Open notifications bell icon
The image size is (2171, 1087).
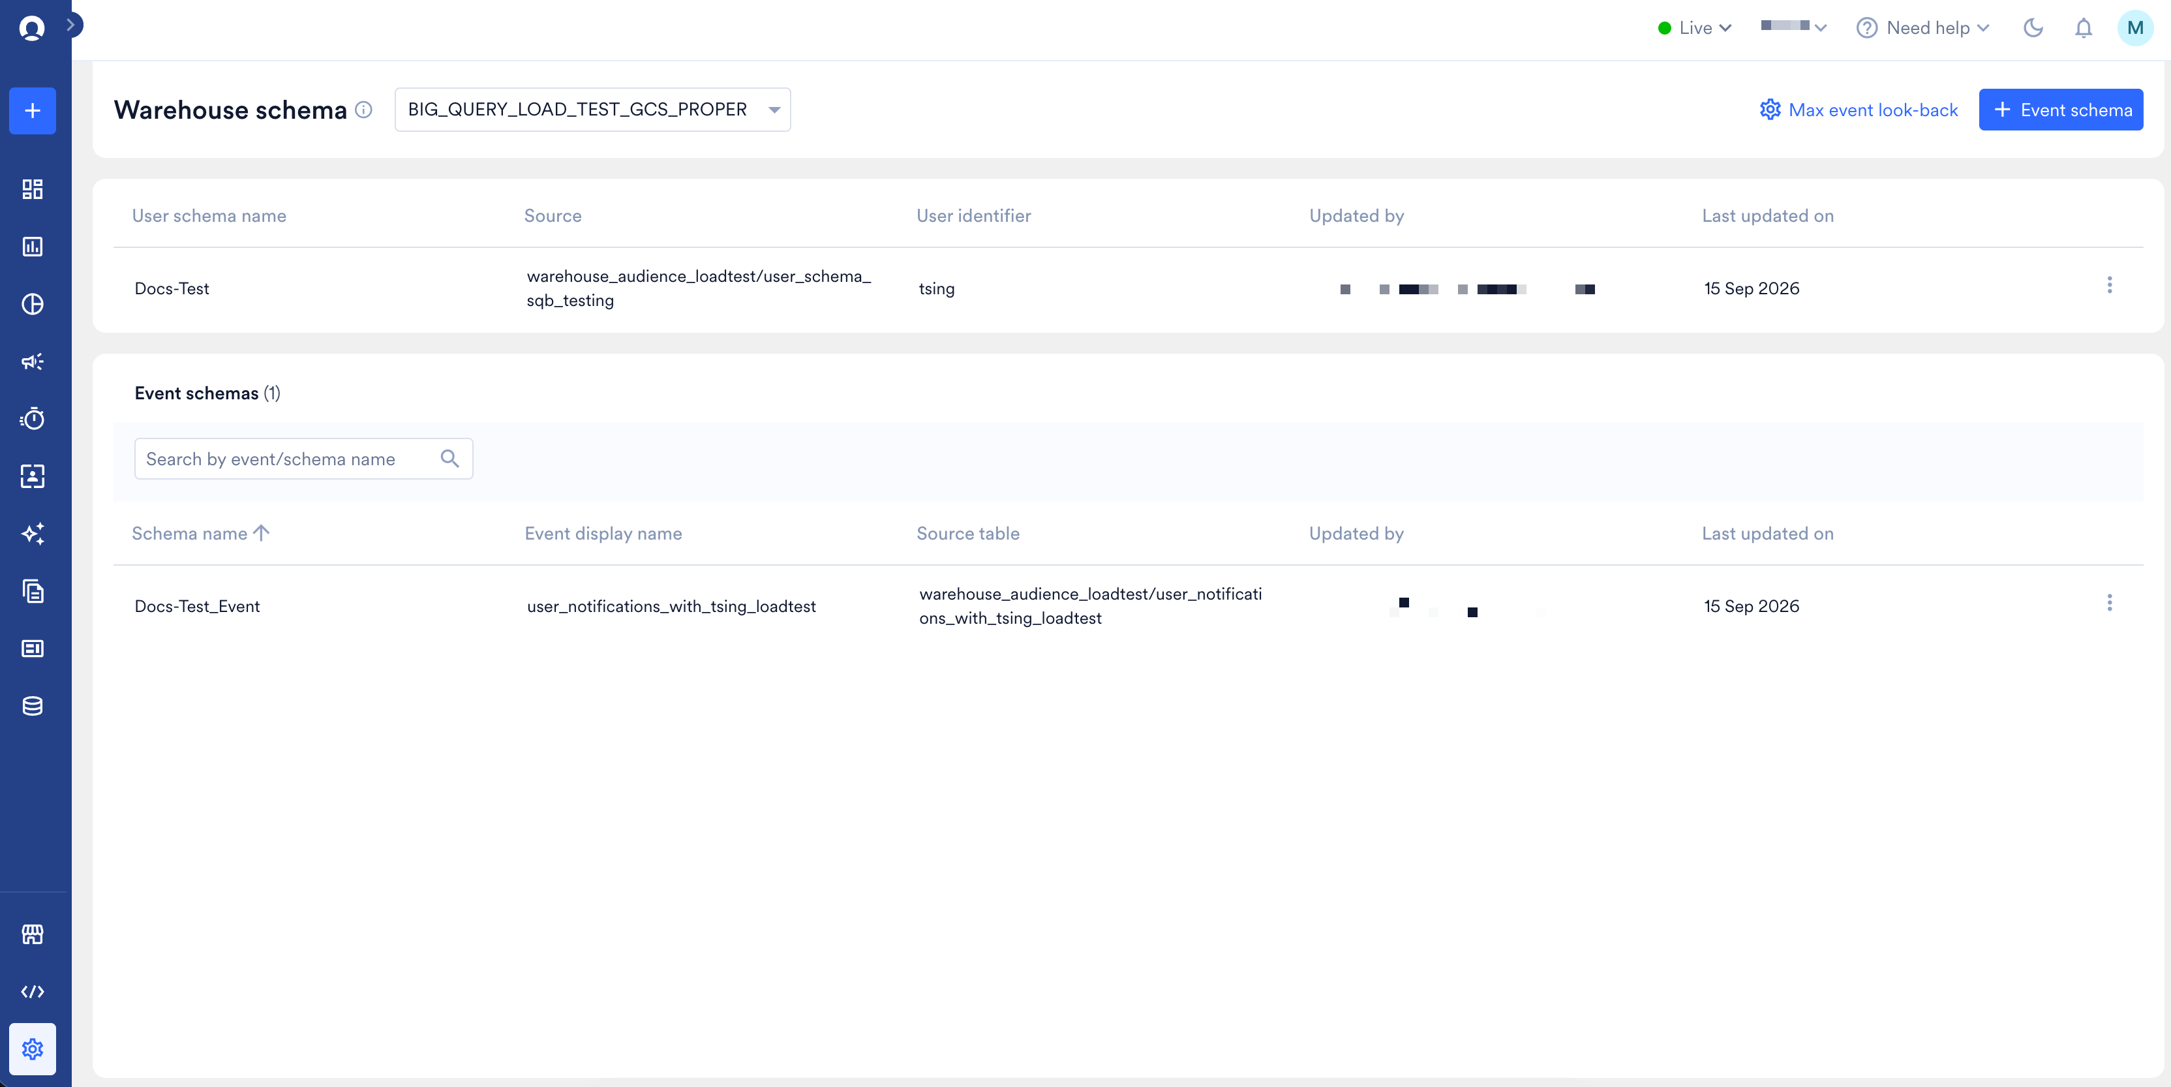(x=2084, y=28)
